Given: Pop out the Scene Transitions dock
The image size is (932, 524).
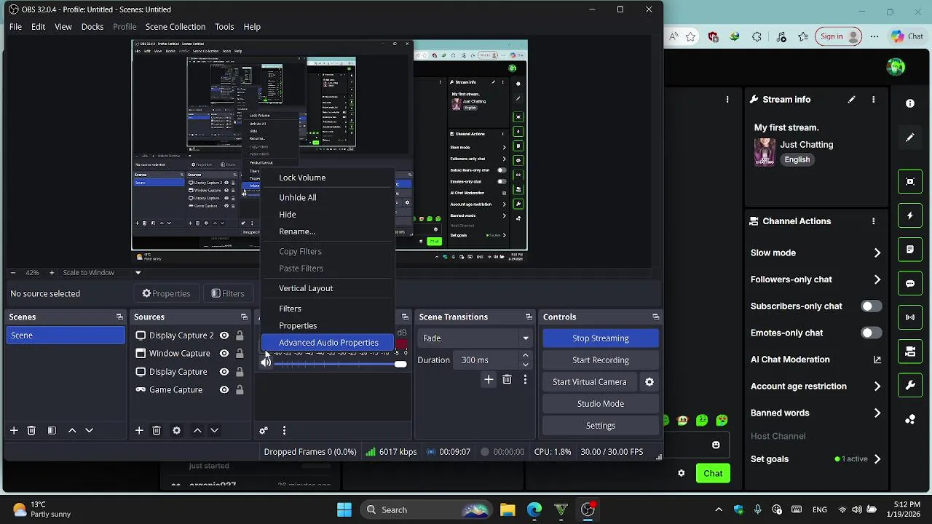Looking at the screenshot, I should 529,317.
